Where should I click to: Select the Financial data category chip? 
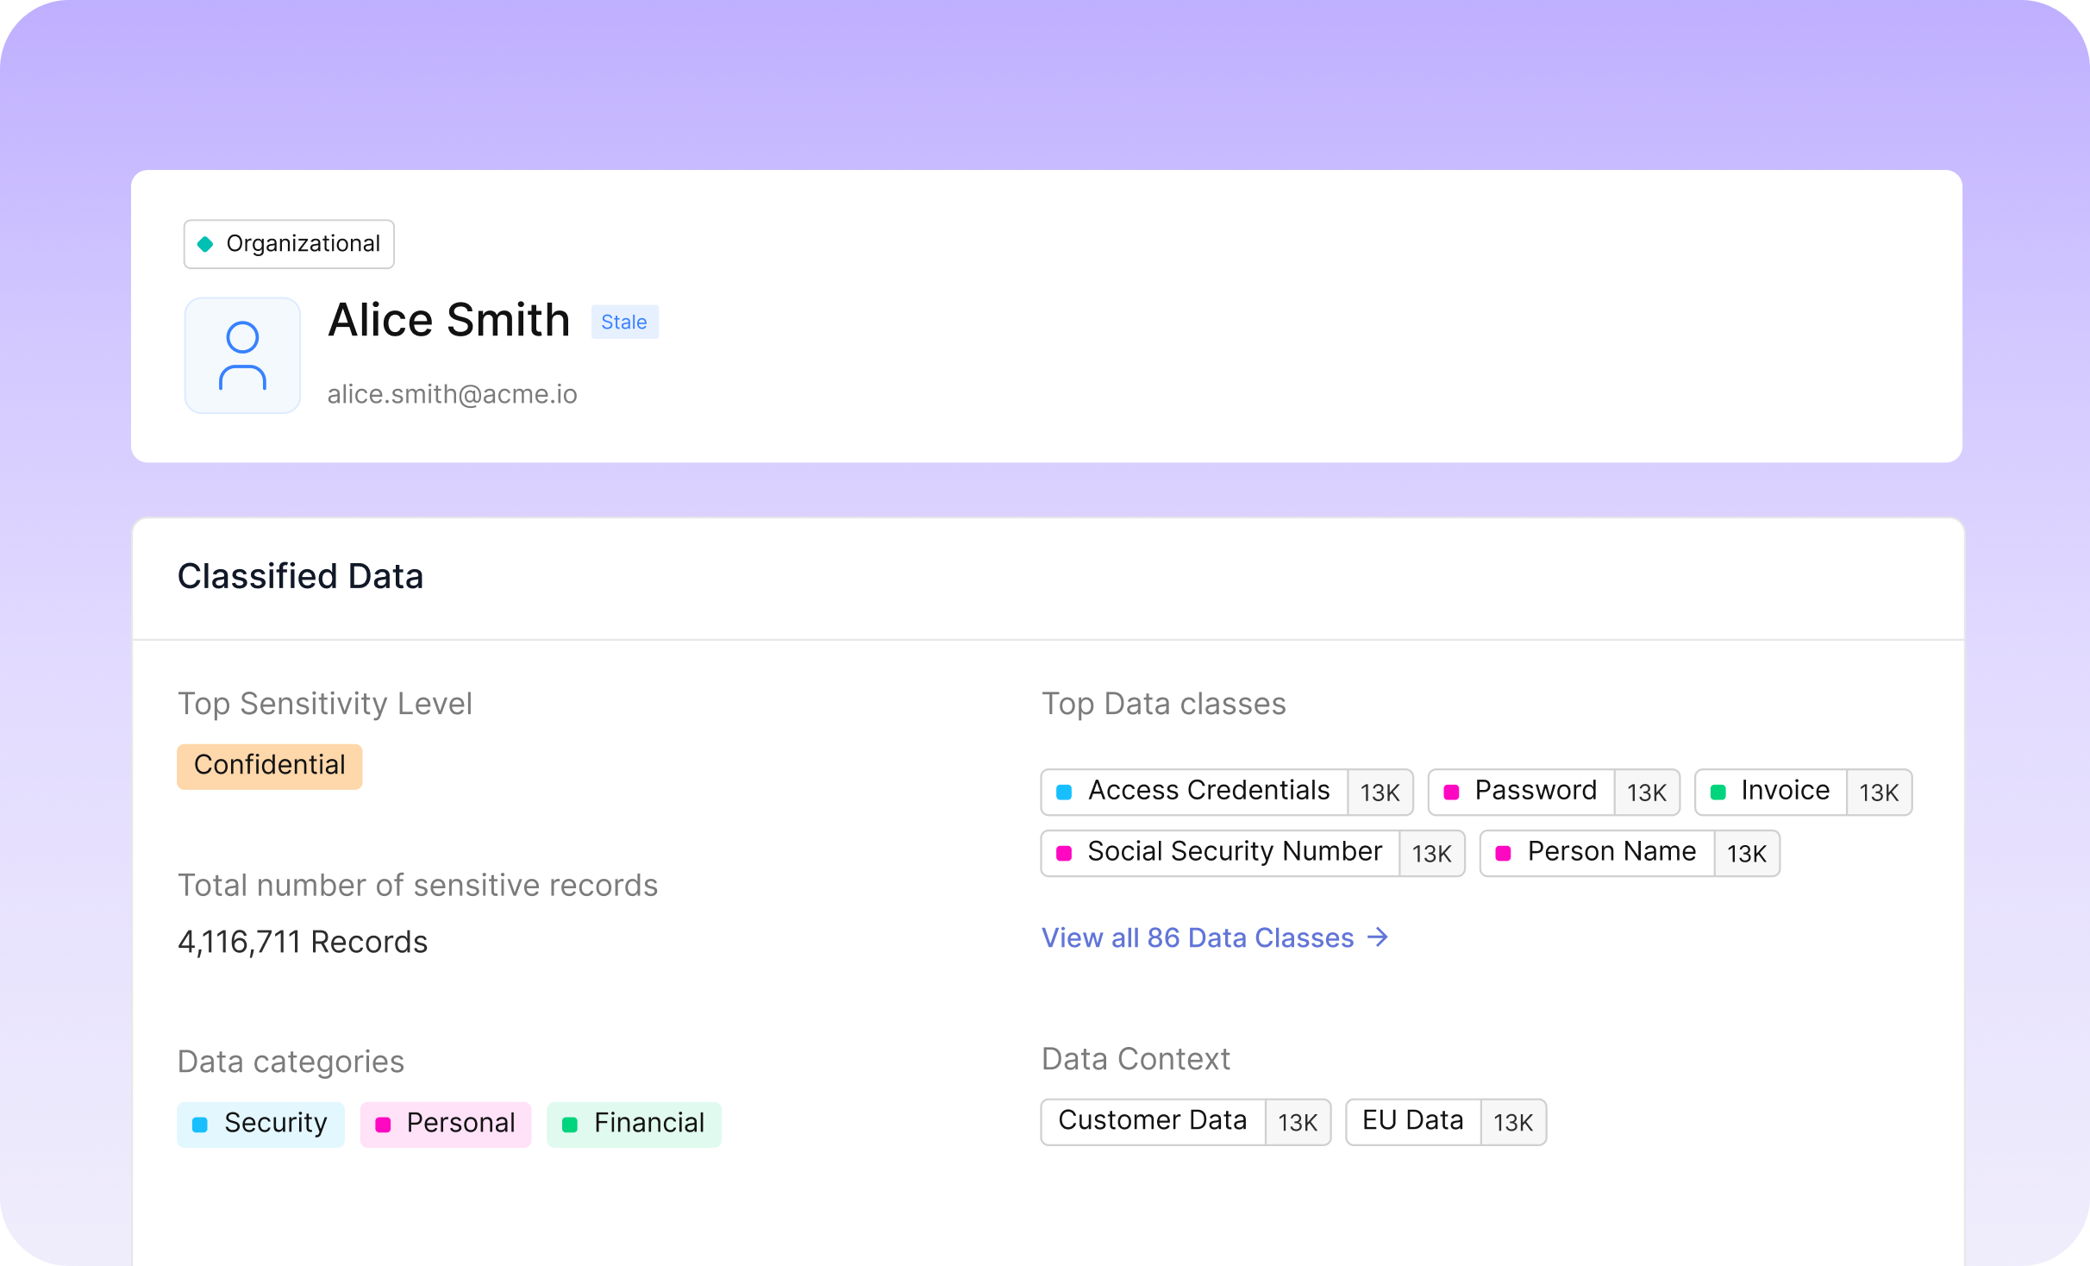tap(634, 1124)
